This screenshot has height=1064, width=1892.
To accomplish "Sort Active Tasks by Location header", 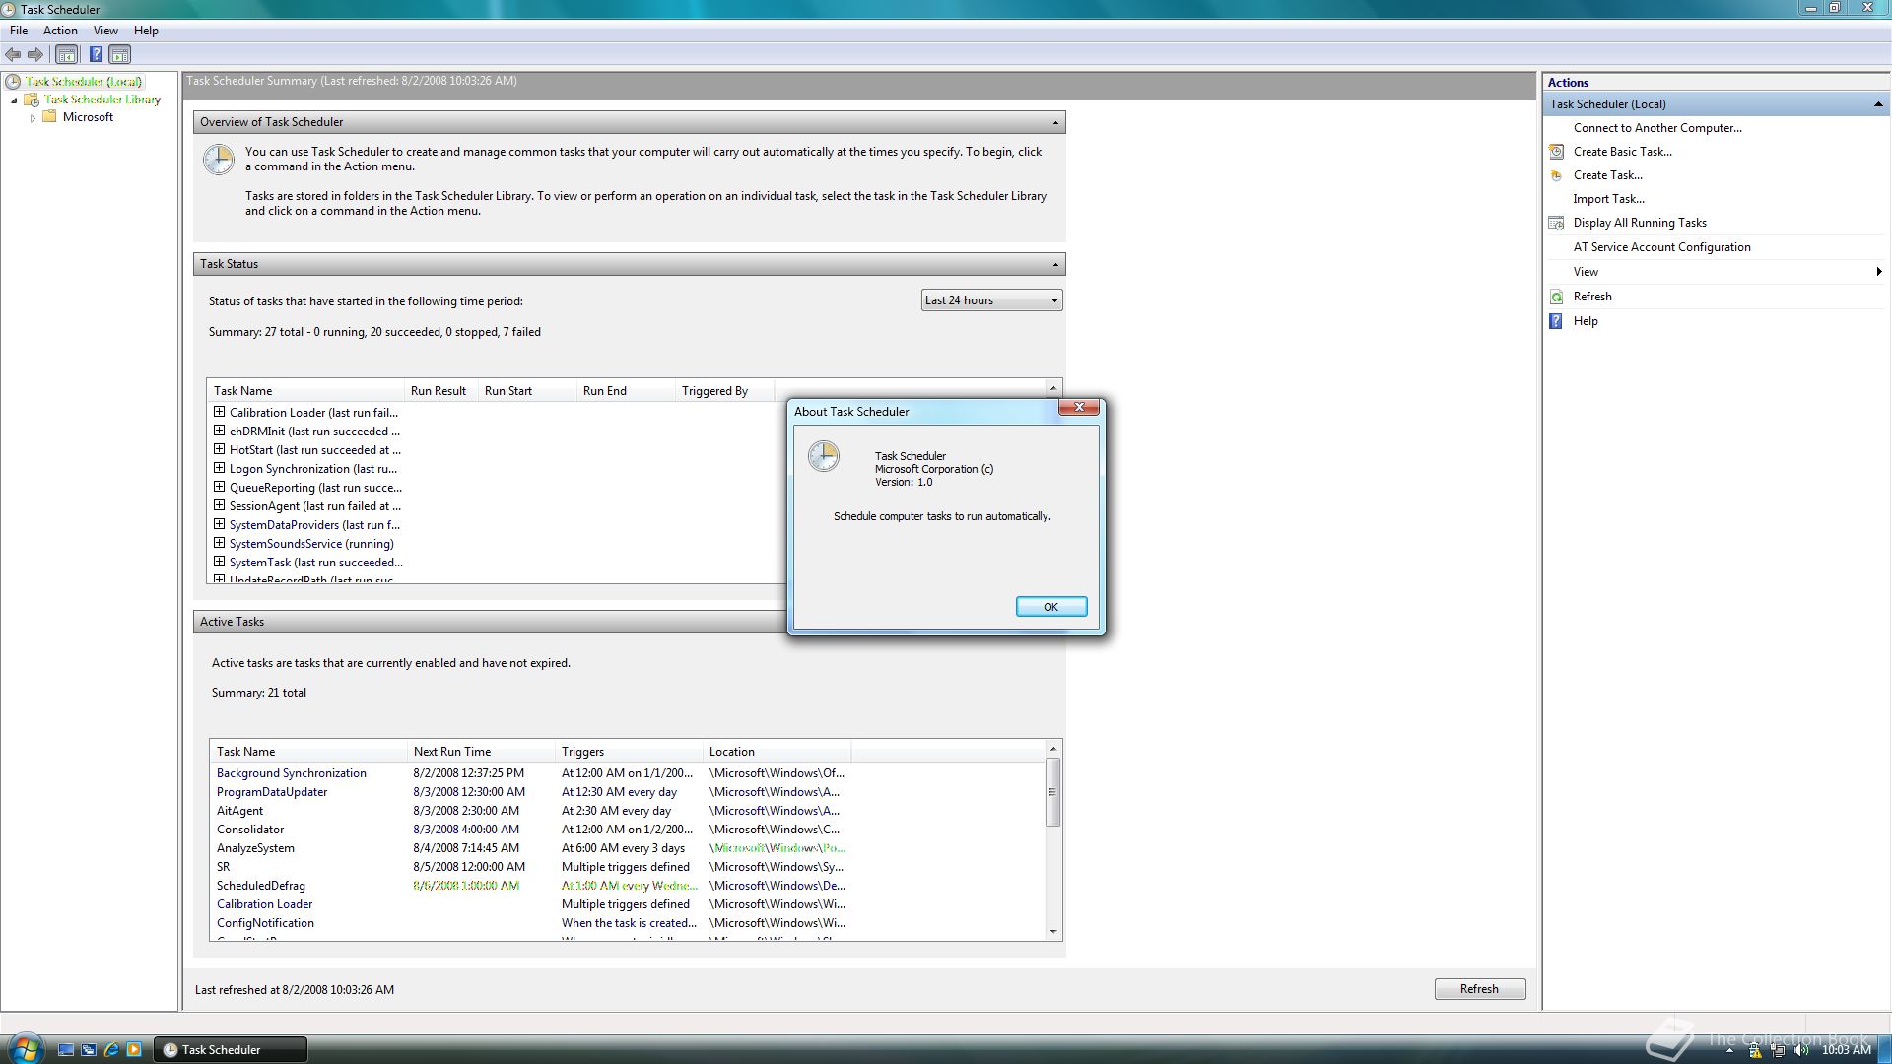I will pyautogui.click(x=777, y=752).
